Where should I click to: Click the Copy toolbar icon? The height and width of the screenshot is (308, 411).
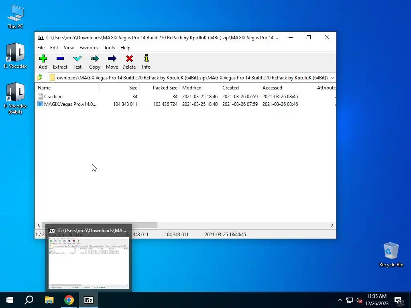click(x=95, y=59)
